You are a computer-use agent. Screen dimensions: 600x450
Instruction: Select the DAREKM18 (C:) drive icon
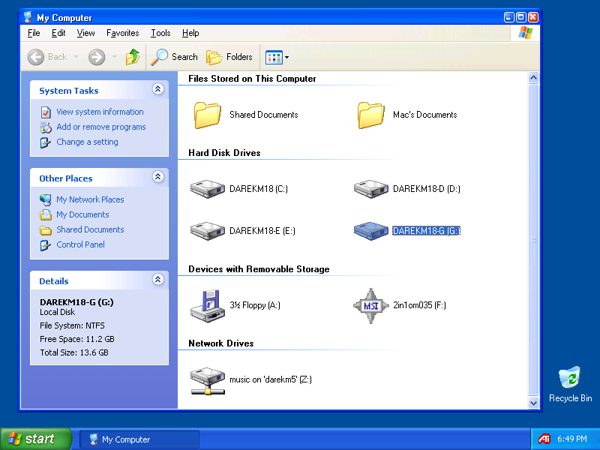click(208, 189)
